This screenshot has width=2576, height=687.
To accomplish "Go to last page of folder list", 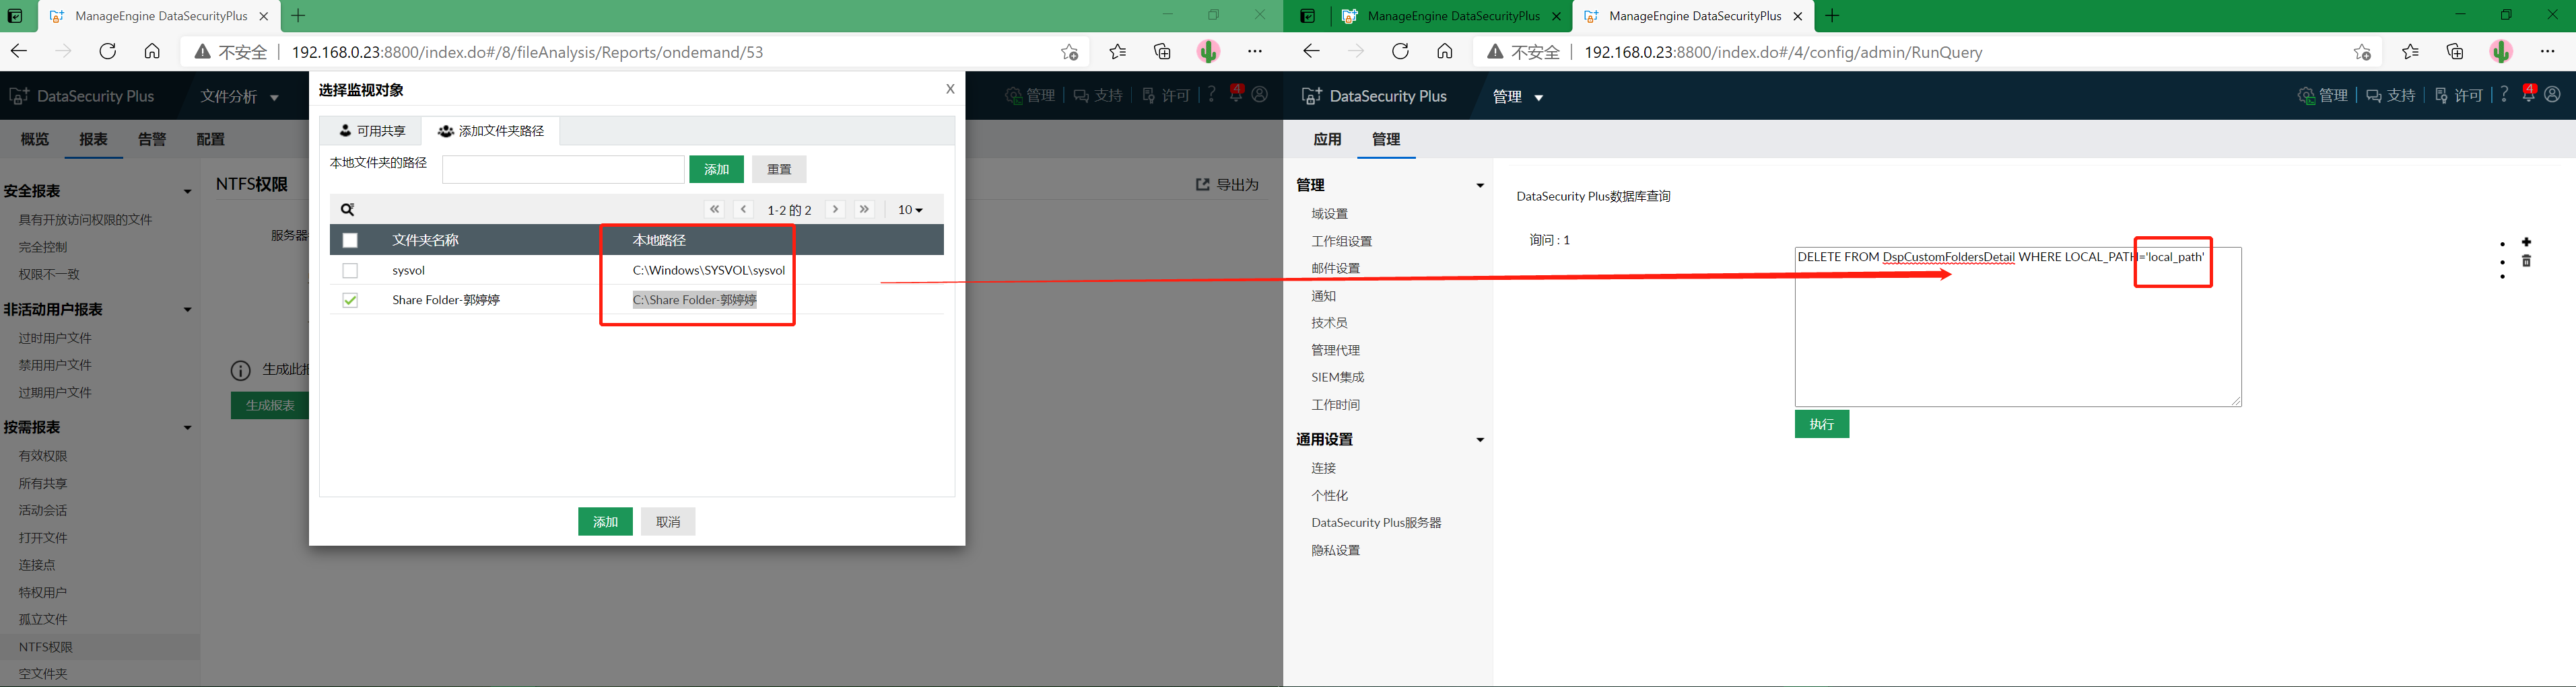I will tap(865, 210).
